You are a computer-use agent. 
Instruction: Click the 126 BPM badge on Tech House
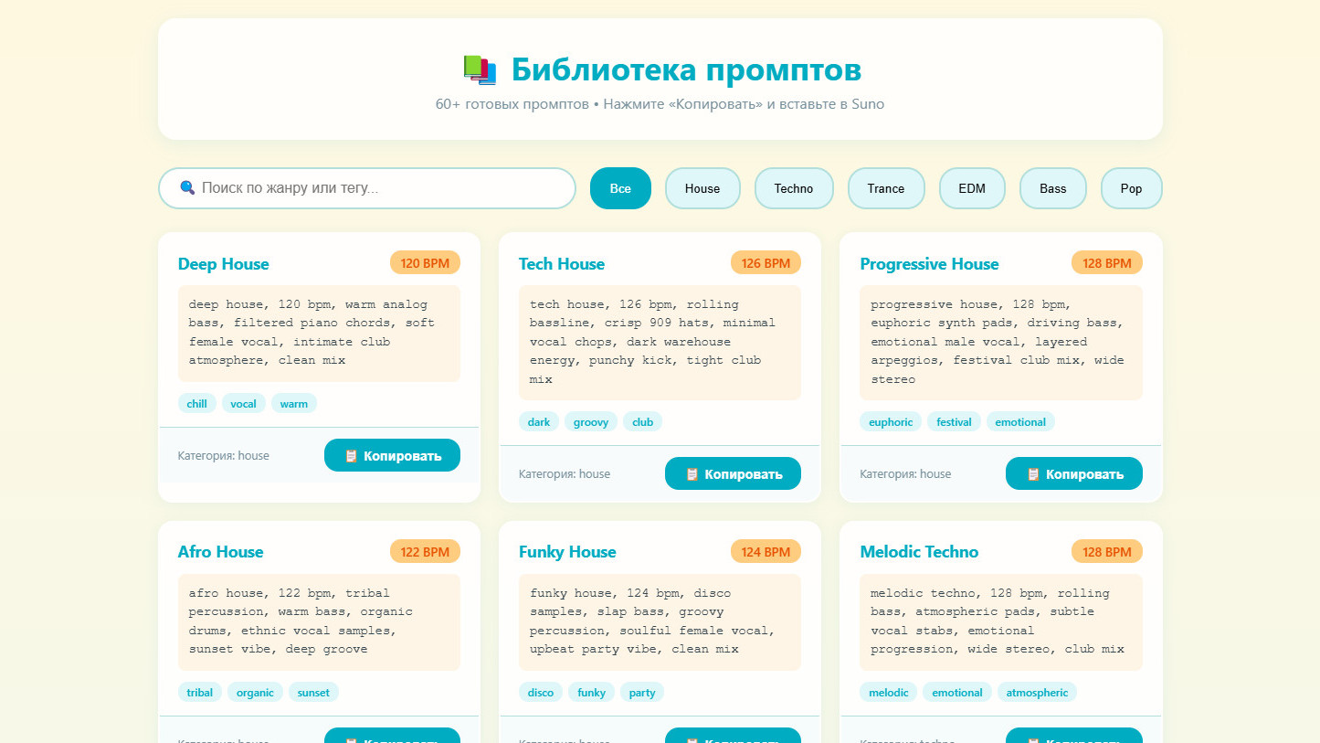[x=766, y=263]
